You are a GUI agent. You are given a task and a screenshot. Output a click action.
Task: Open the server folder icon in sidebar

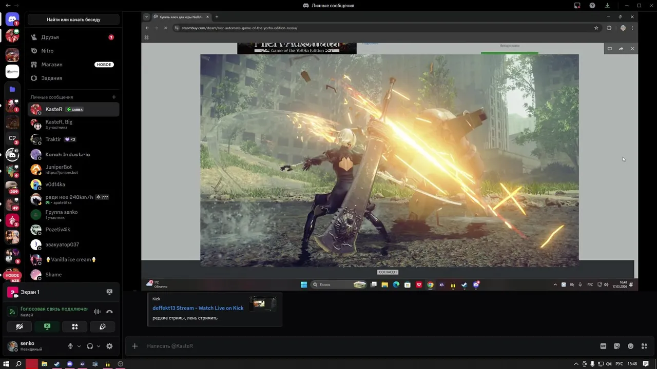[x=12, y=89]
